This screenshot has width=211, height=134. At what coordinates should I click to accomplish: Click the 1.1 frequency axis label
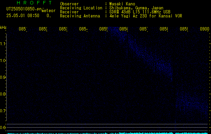coord(3,44)
